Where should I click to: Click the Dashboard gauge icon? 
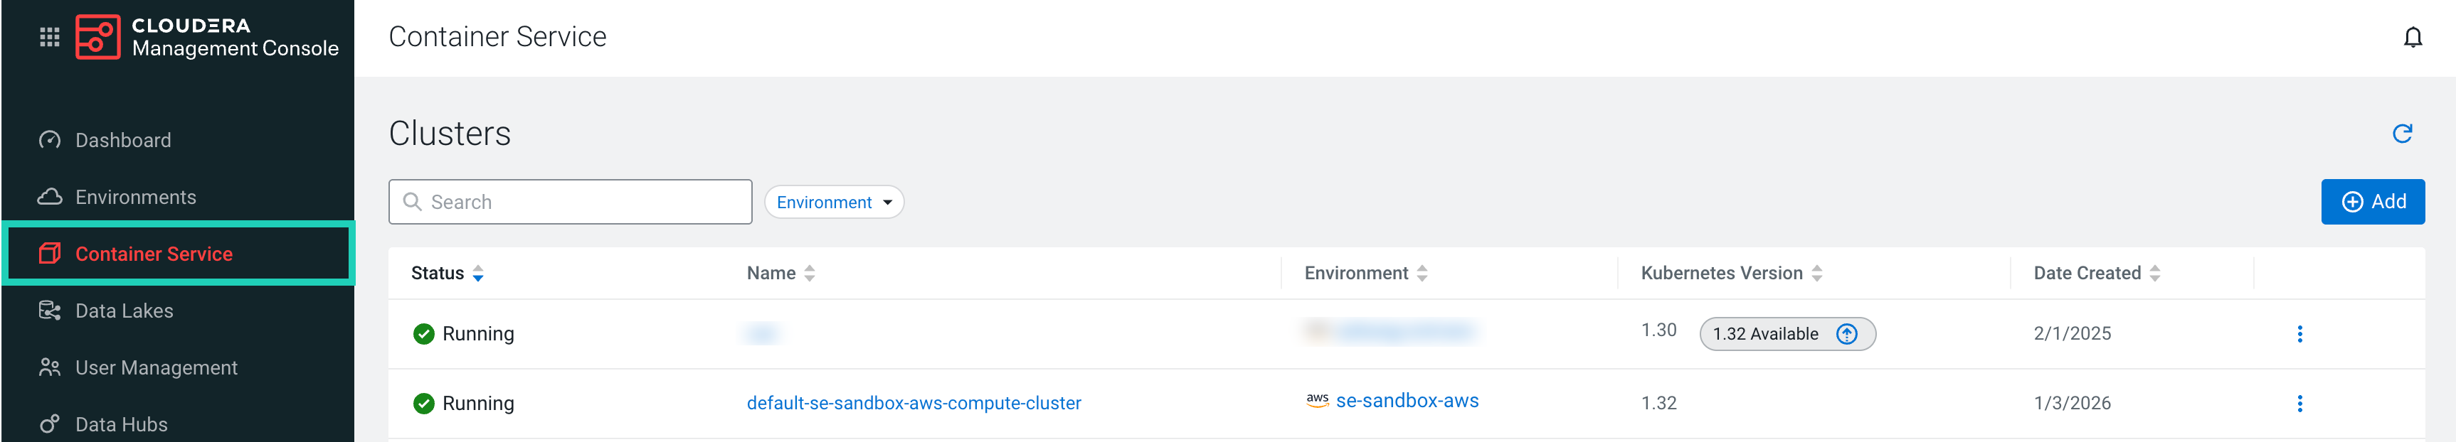(x=50, y=140)
